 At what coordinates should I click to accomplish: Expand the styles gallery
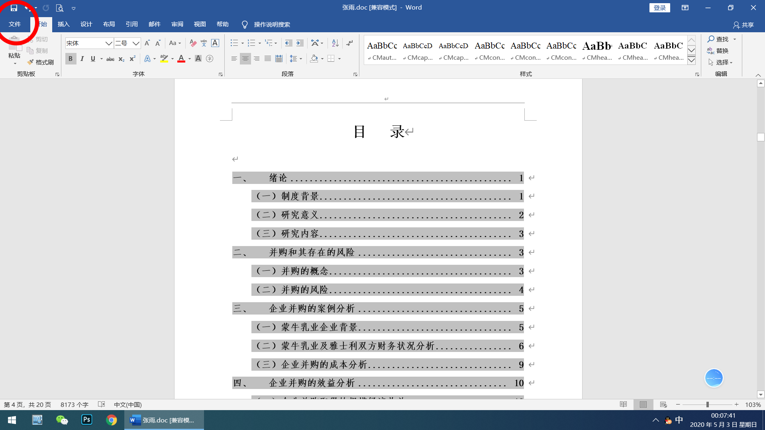tap(691, 61)
